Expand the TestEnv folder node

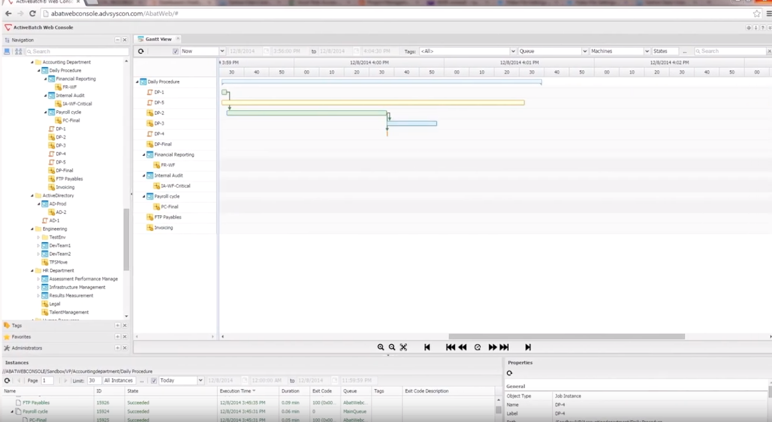click(x=38, y=237)
